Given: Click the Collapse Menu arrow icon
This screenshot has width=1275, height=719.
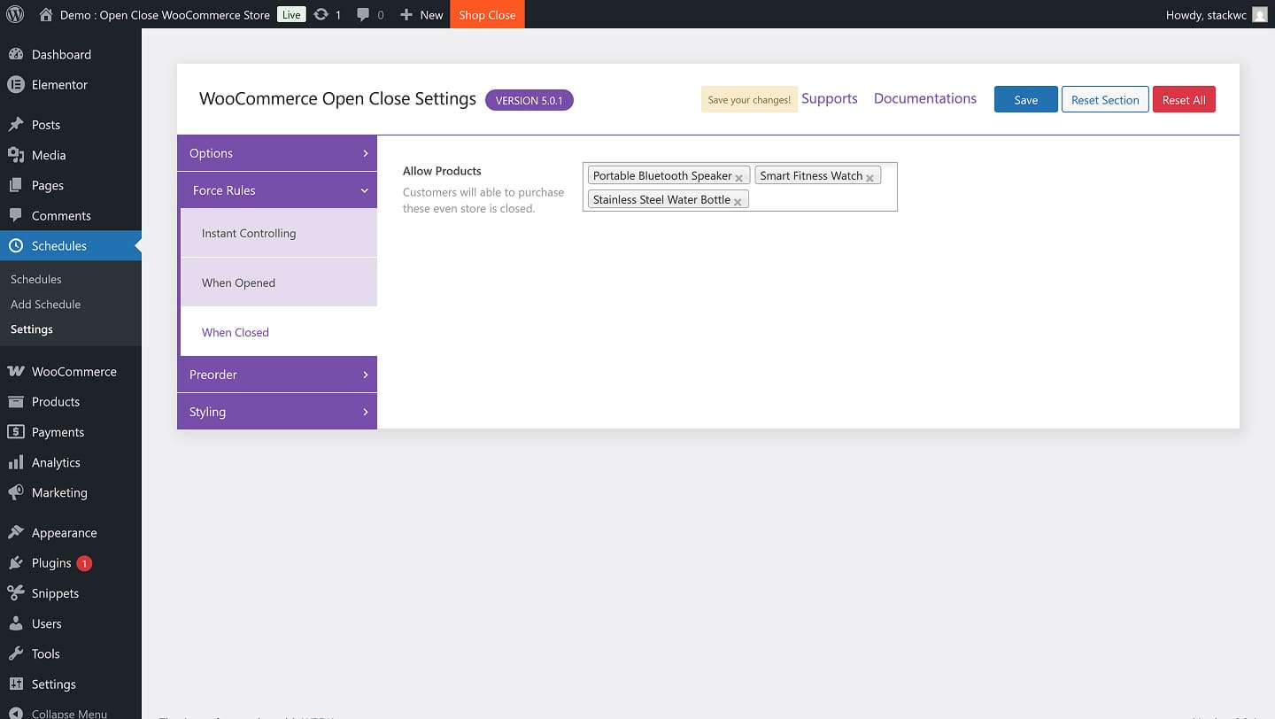Looking at the screenshot, I should coord(16,713).
